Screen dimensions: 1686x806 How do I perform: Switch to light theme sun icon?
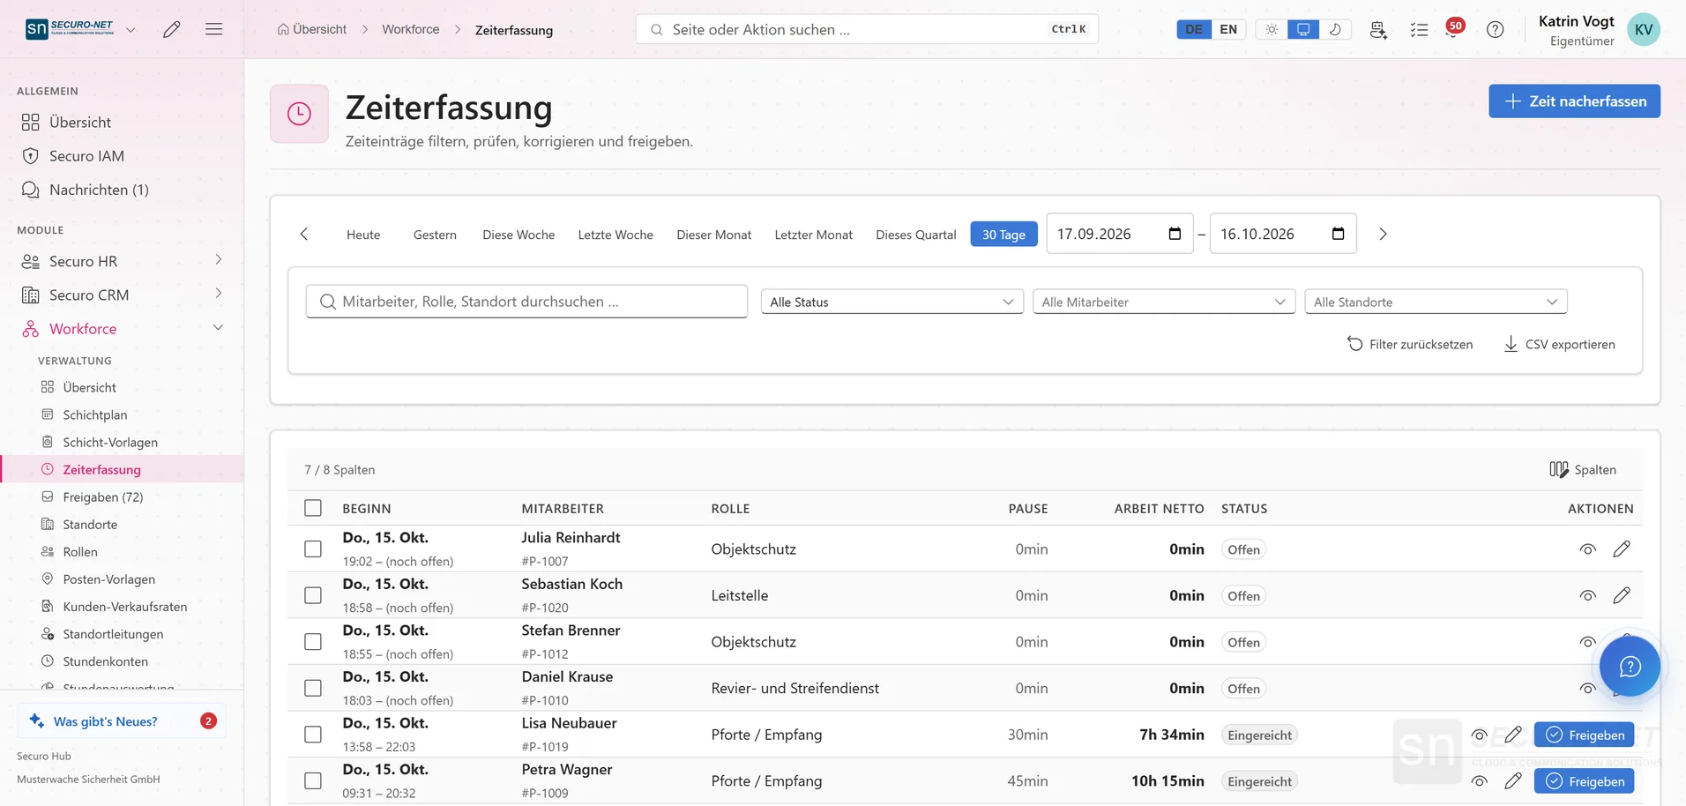click(1272, 29)
